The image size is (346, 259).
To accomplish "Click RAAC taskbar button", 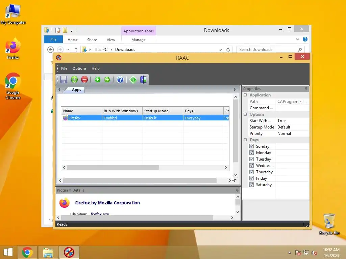I will pyautogui.click(x=69, y=252).
